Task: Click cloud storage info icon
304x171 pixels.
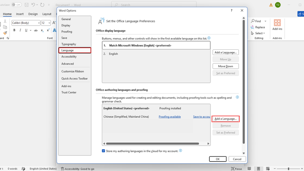Action: 180,150
